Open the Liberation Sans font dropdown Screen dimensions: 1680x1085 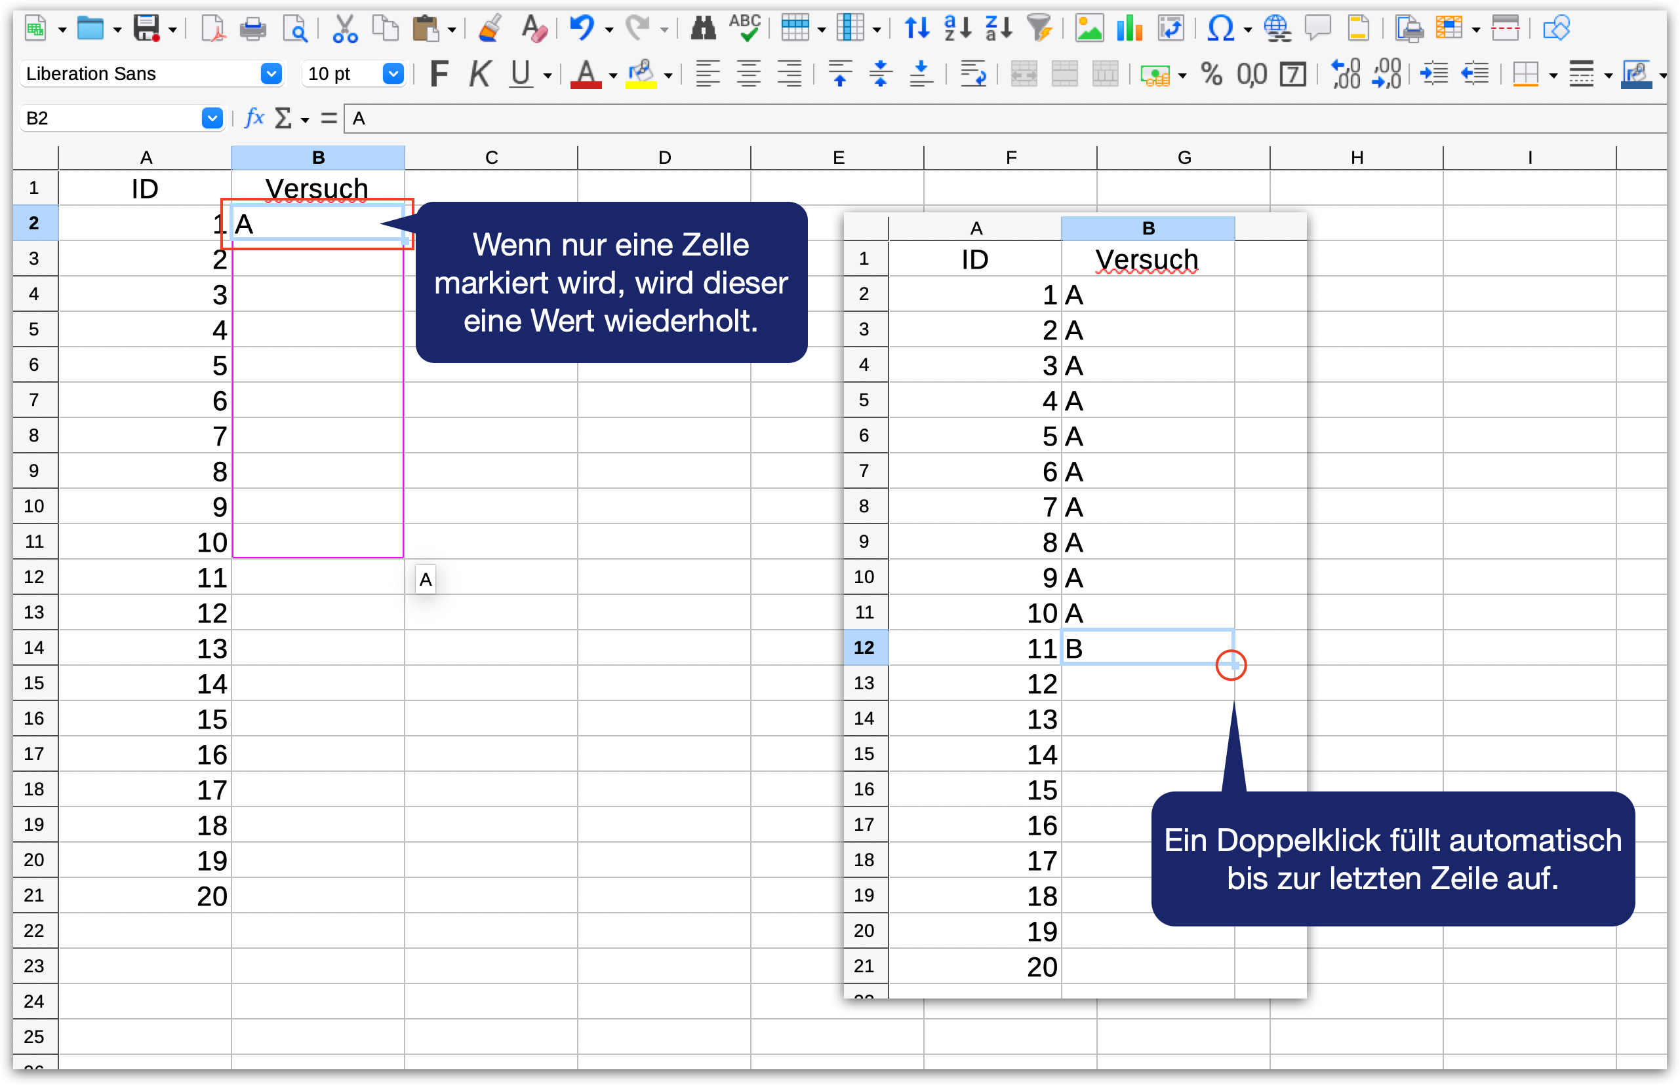tap(271, 73)
